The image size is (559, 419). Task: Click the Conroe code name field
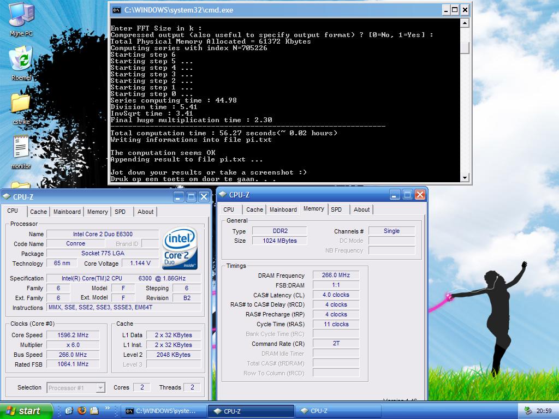tap(75, 244)
